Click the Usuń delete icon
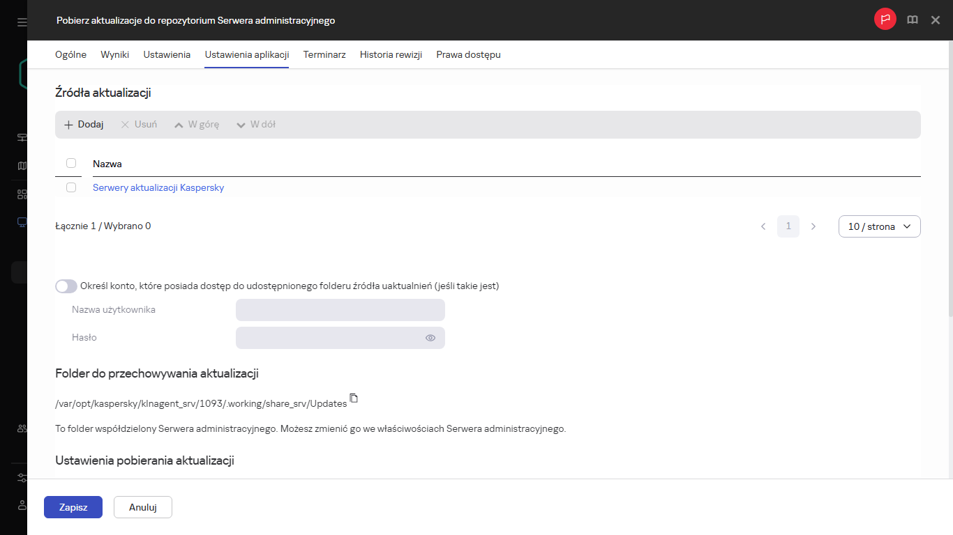The height and width of the screenshot is (535, 953). tap(126, 125)
